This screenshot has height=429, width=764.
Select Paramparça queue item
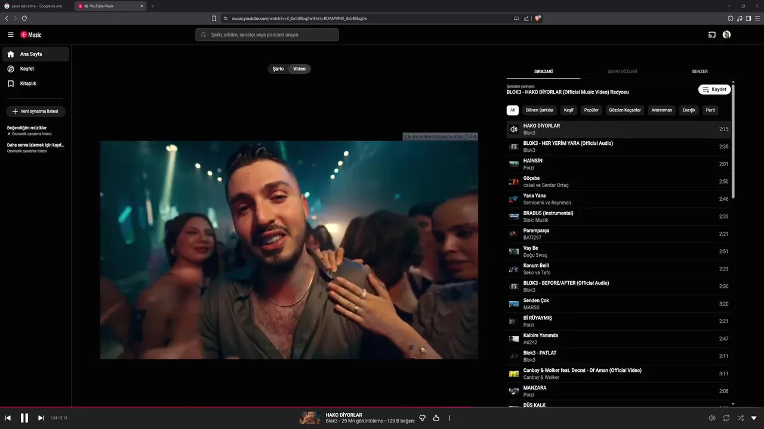619,234
